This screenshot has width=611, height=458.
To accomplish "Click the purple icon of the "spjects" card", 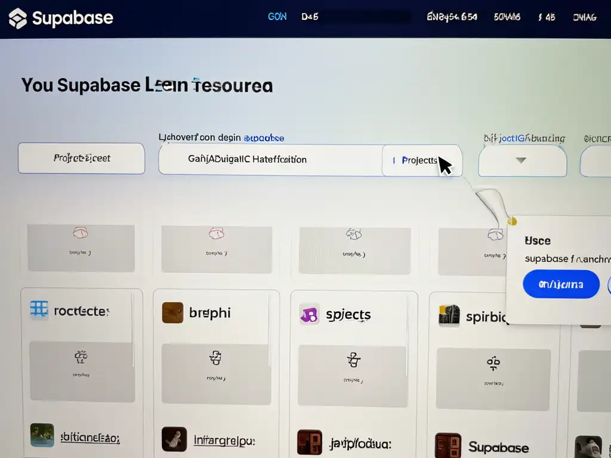I will pyautogui.click(x=310, y=314).
